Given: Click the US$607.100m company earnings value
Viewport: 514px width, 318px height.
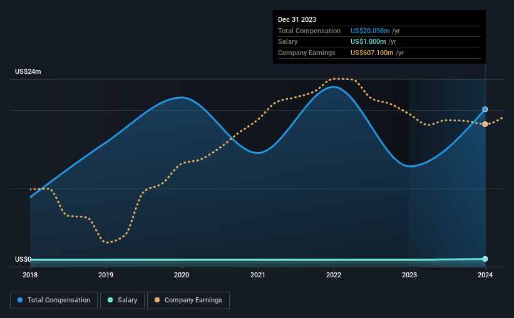Looking at the screenshot, I should (x=372, y=53).
